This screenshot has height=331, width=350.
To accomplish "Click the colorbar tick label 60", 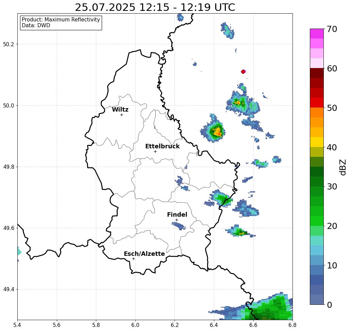I will pyautogui.click(x=332, y=68).
